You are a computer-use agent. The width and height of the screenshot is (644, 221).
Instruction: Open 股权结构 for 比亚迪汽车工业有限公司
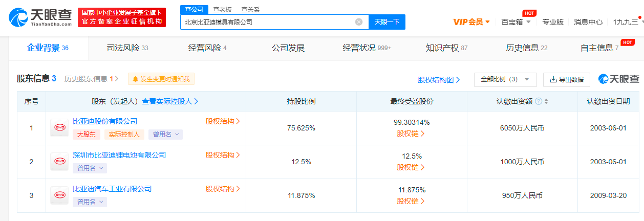223,189
